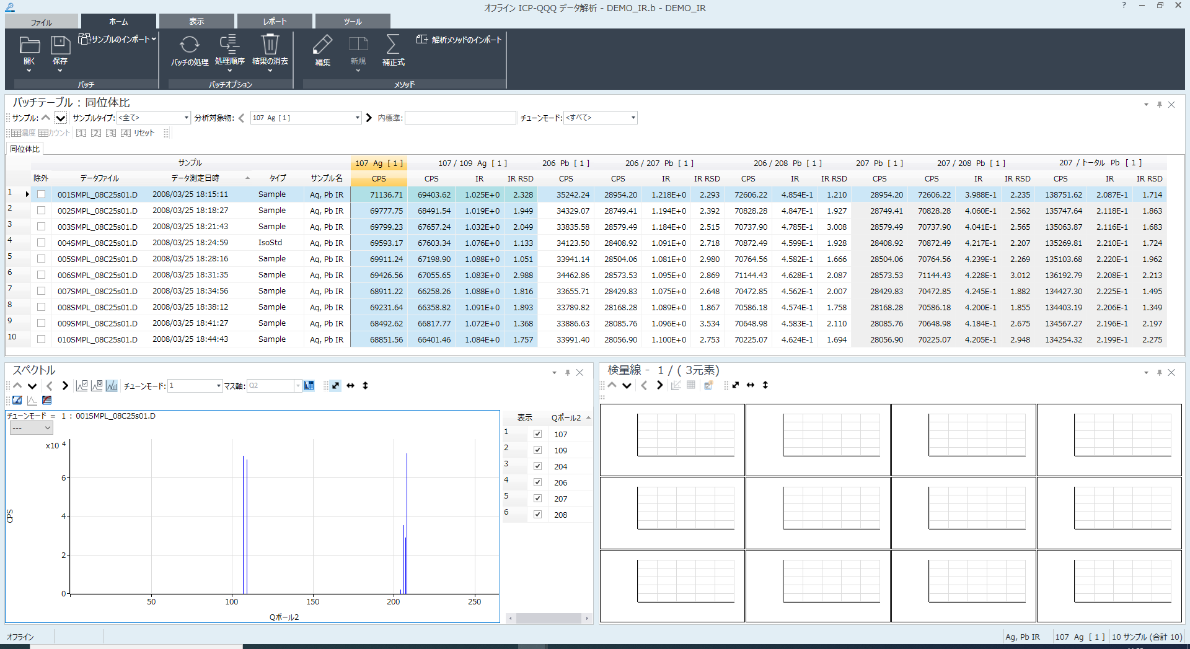Image resolution: width=1190 pixels, height=649 pixels.
Task: Click the spectrum horizontal autoscale arrows icon
Action: click(x=351, y=386)
